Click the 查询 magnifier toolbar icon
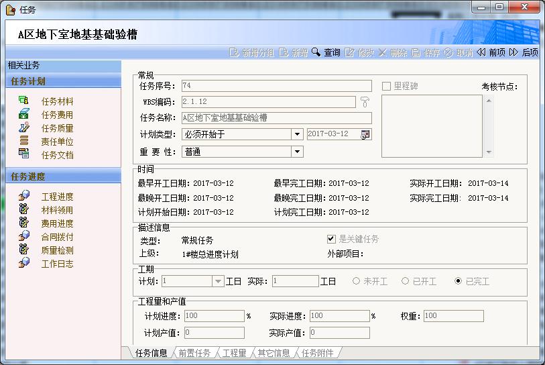The height and width of the screenshot is (365, 545). point(315,52)
